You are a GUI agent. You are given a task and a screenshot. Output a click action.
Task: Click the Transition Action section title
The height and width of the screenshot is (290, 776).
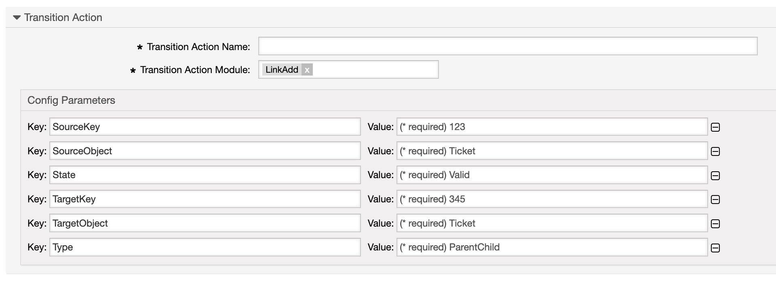point(63,17)
